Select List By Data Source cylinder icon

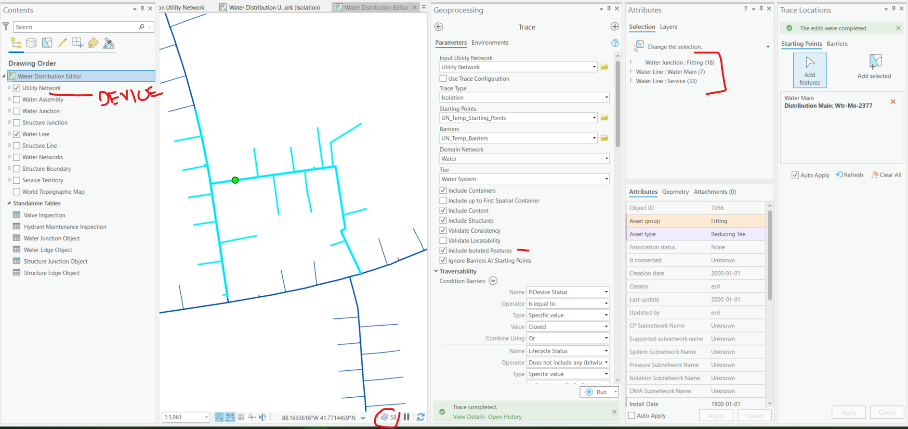click(31, 43)
